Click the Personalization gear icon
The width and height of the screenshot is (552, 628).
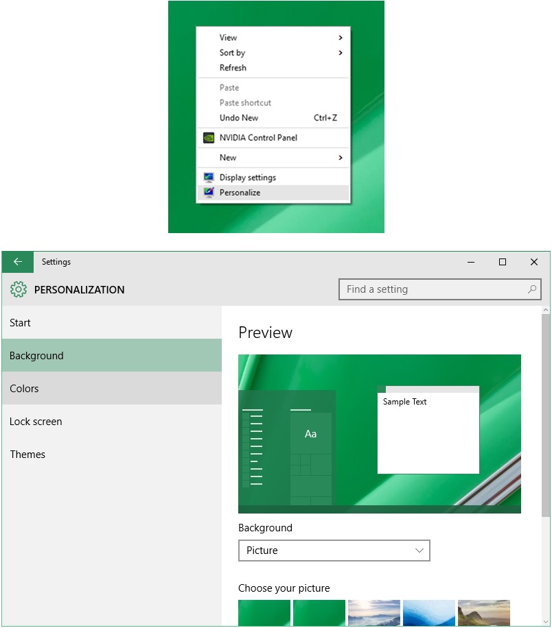click(19, 289)
